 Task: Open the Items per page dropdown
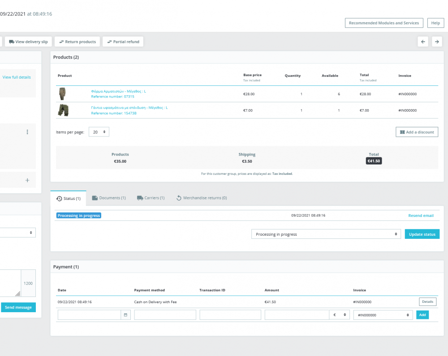pyautogui.click(x=99, y=132)
